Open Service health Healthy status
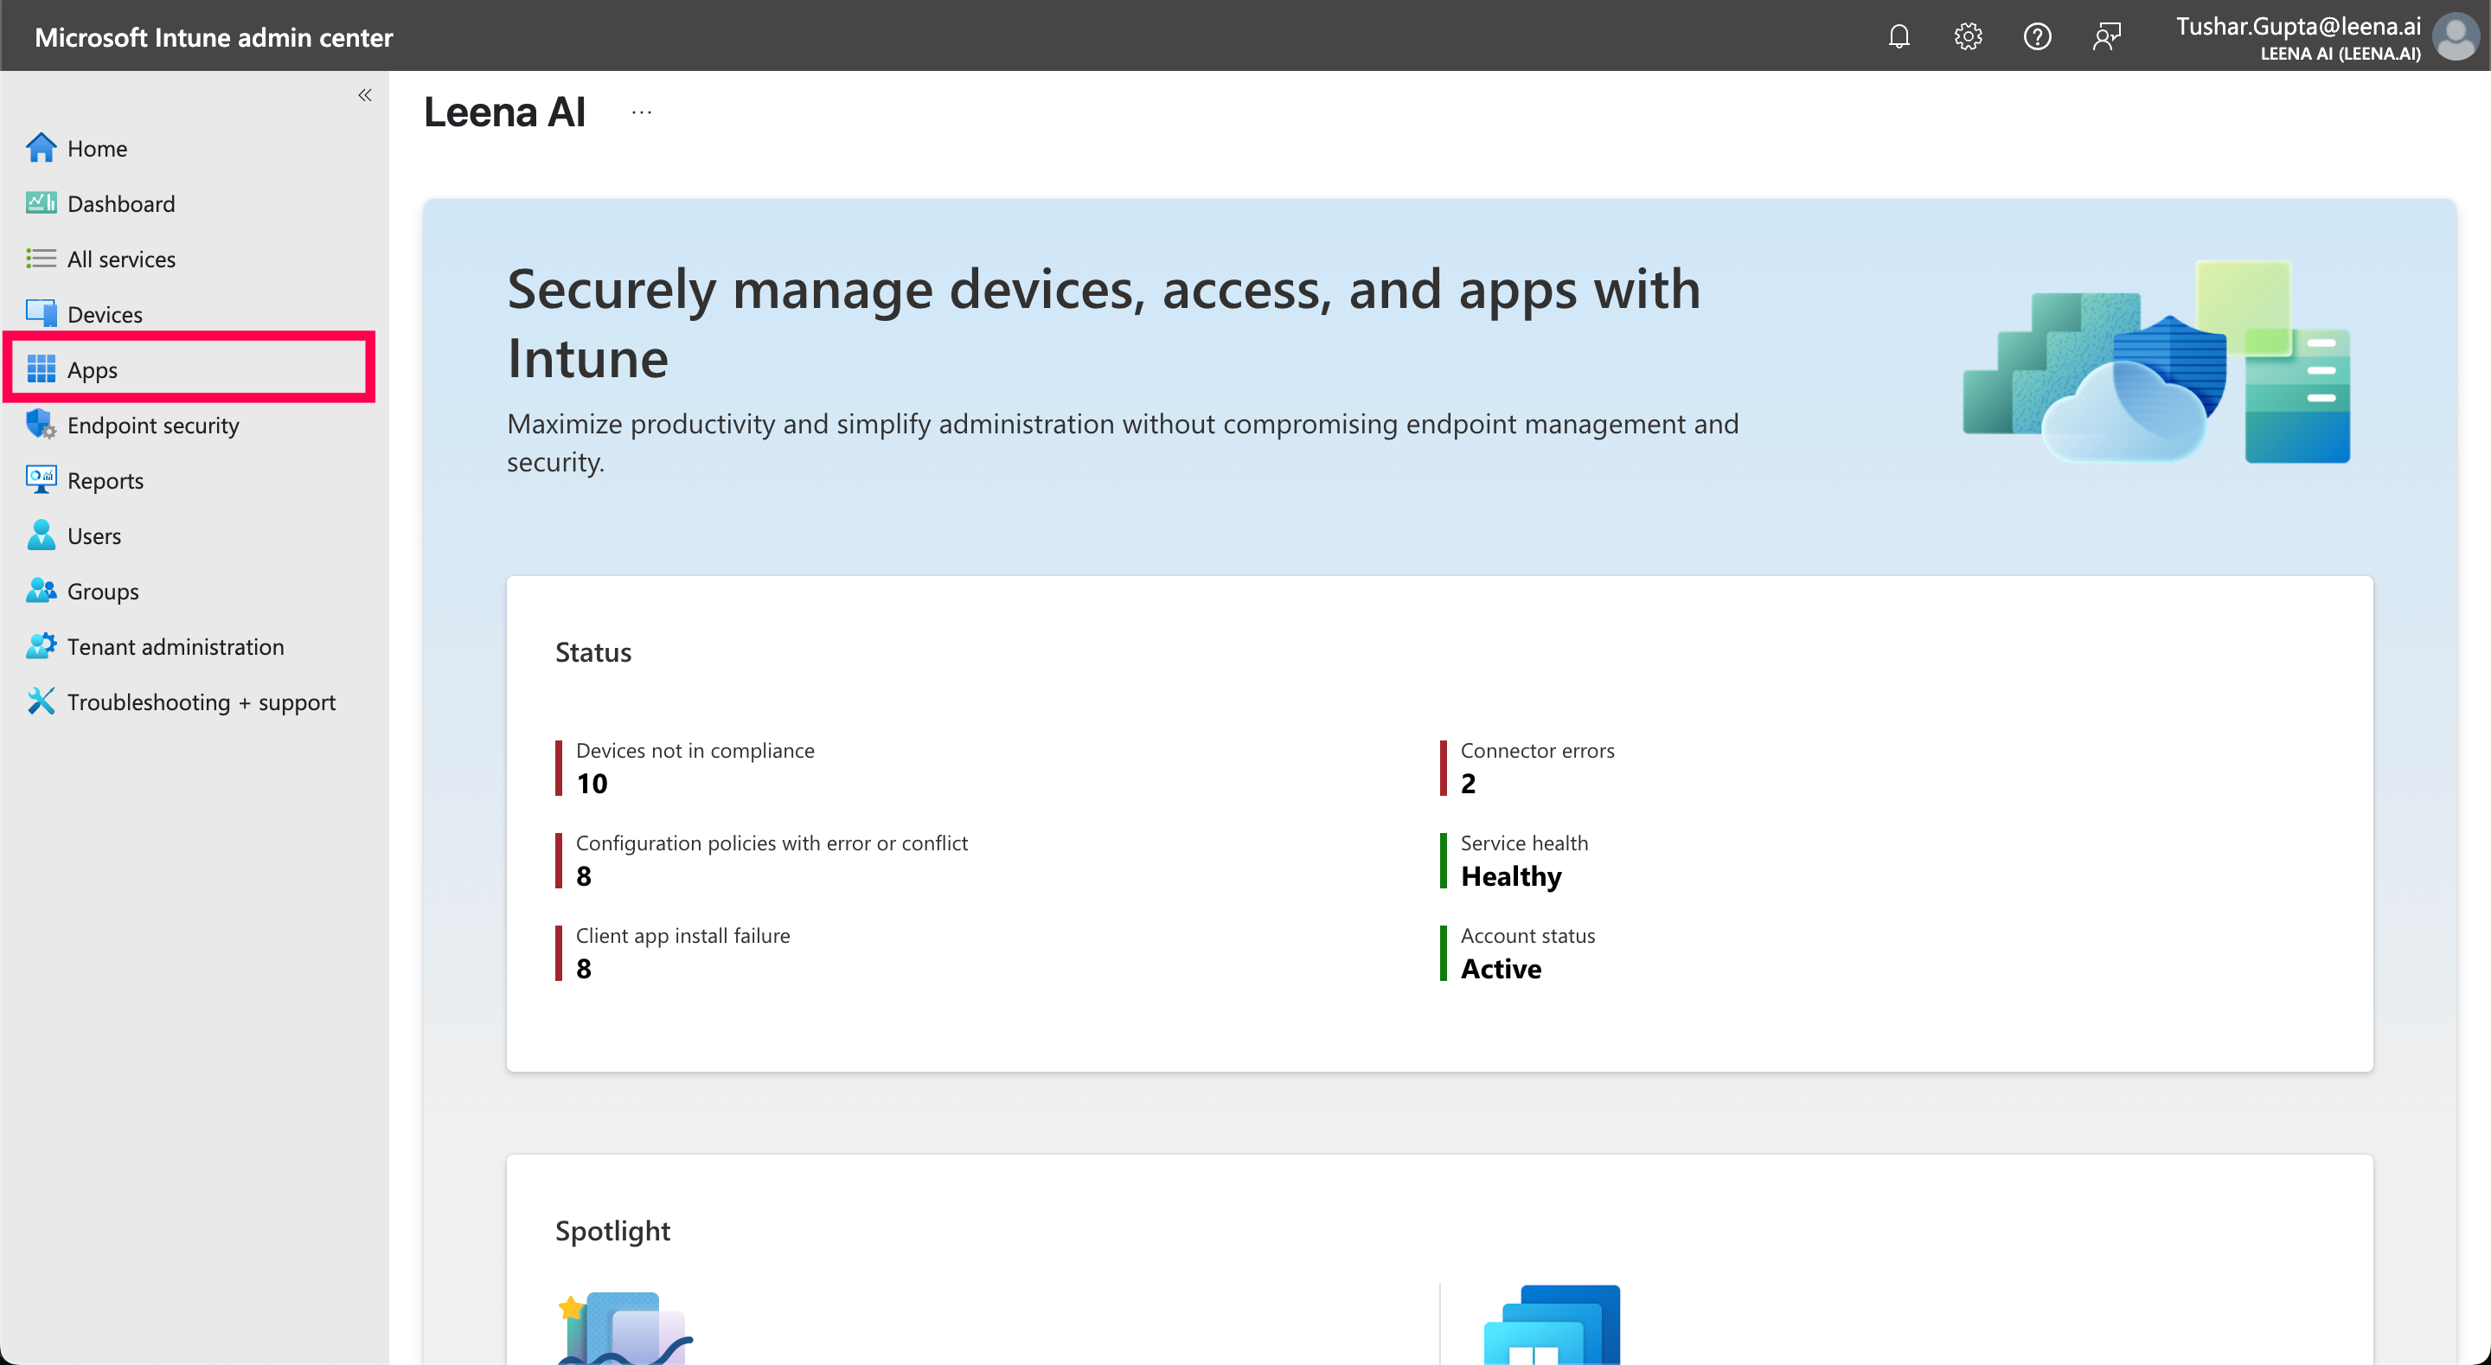Screen dimensions: 2491x1365 pyautogui.click(x=1523, y=860)
